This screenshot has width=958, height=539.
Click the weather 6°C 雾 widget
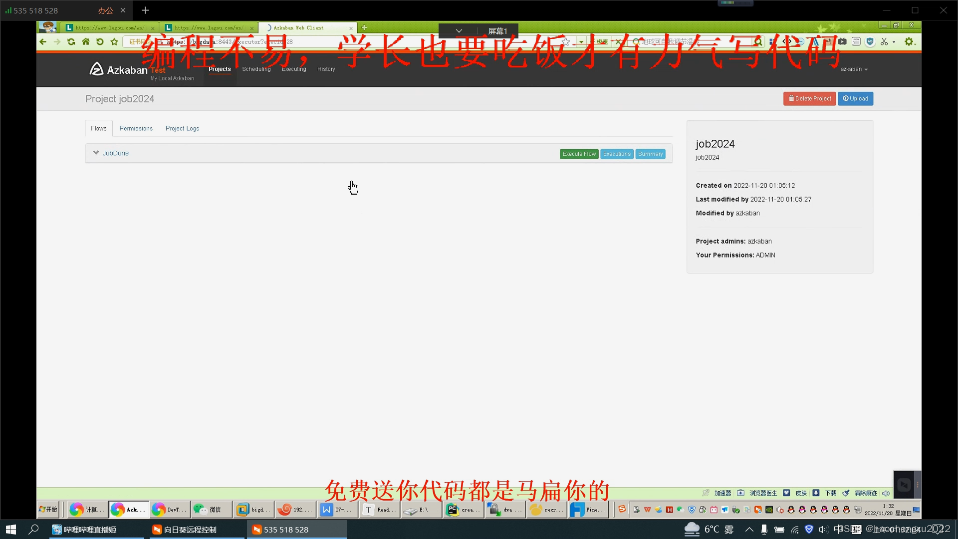point(709,529)
